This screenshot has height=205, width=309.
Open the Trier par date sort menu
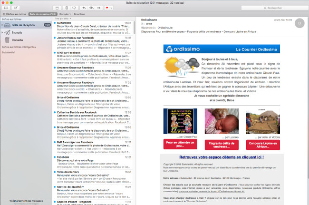pos(63,19)
